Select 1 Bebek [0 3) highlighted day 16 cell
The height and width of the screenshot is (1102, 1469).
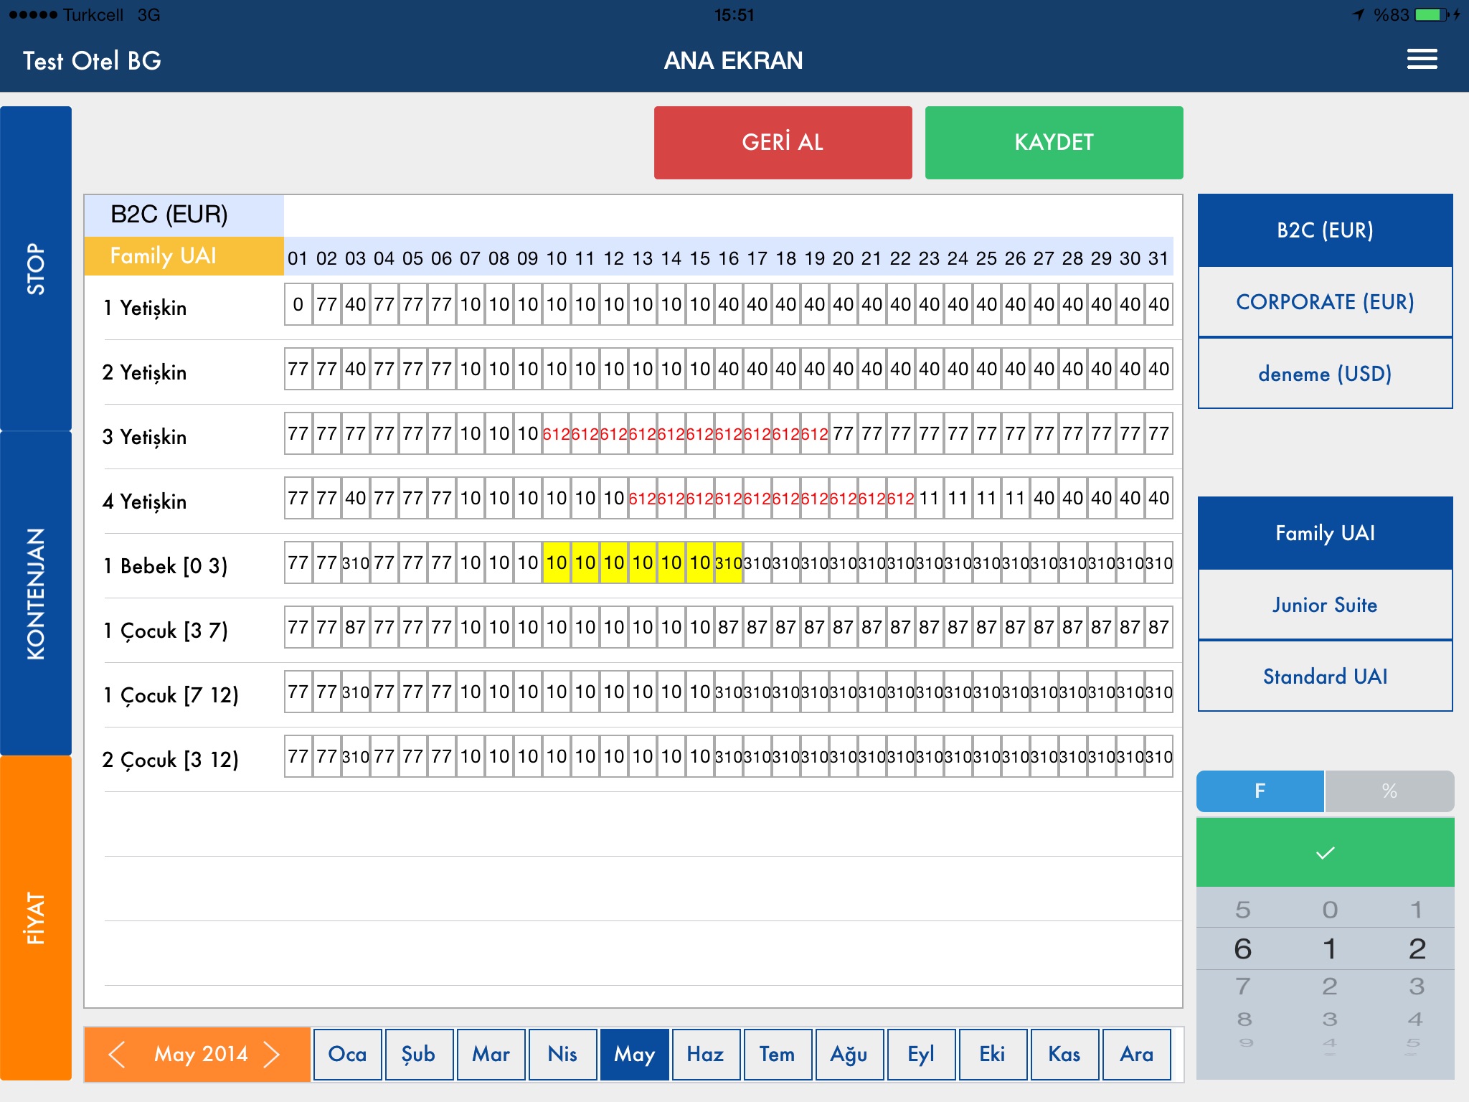tap(729, 562)
